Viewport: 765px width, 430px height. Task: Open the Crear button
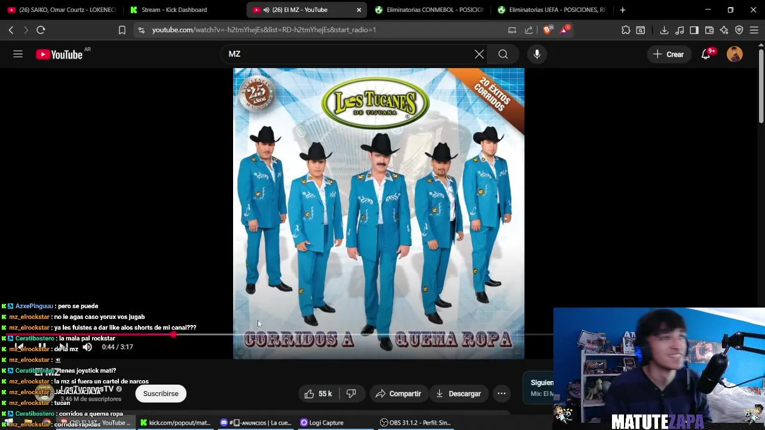click(x=668, y=54)
